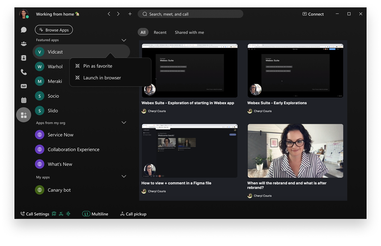
Task: Click the Connect button
Action: pyautogui.click(x=313, y=14)
